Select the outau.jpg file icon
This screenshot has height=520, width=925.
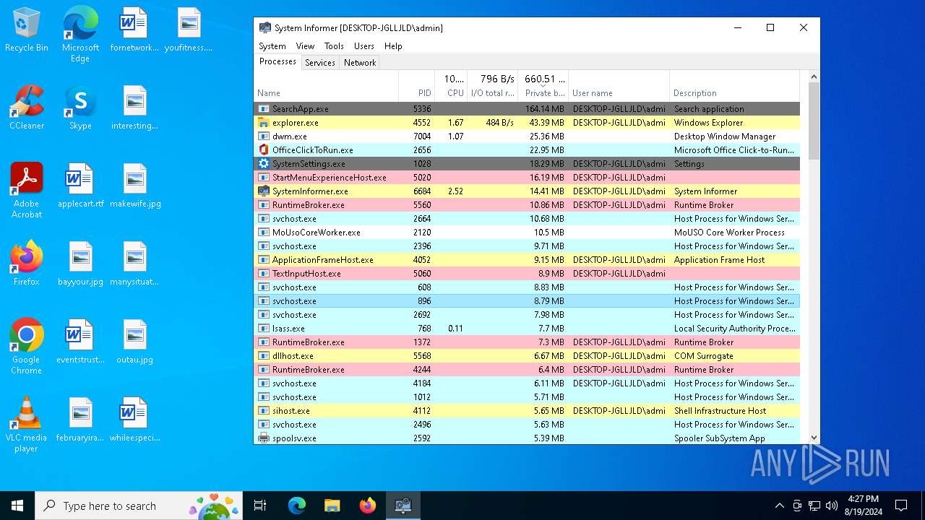coord(134,342)
